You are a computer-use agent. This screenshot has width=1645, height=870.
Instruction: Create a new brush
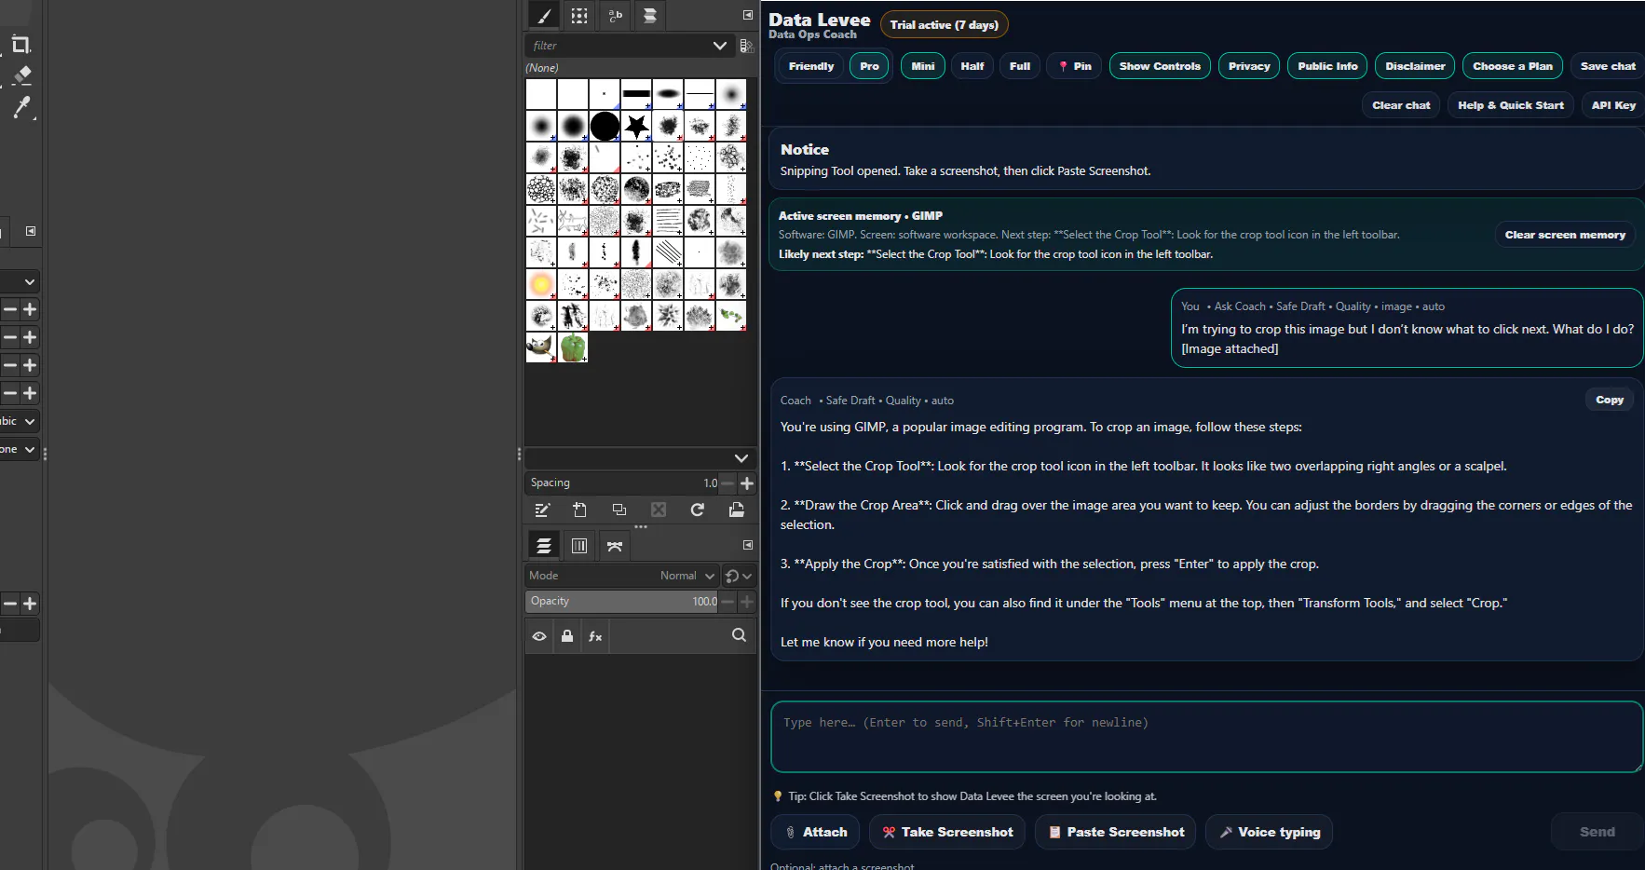coord(580,510)
